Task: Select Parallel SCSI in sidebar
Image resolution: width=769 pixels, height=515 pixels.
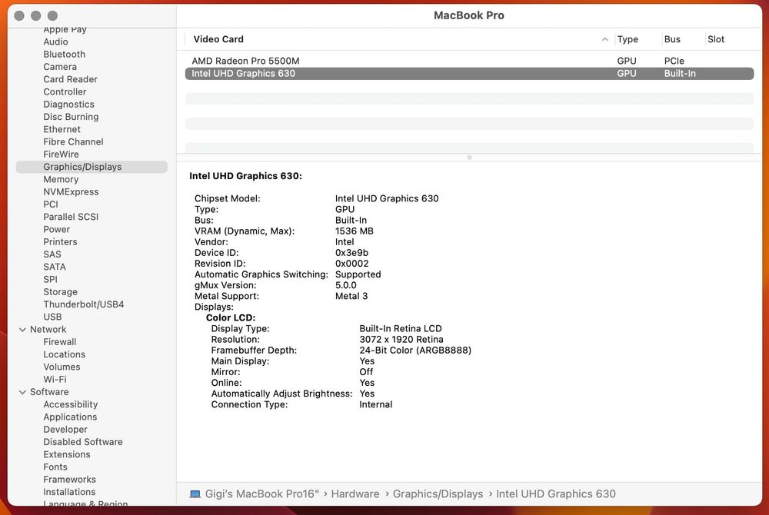Action: pos(71,217)
